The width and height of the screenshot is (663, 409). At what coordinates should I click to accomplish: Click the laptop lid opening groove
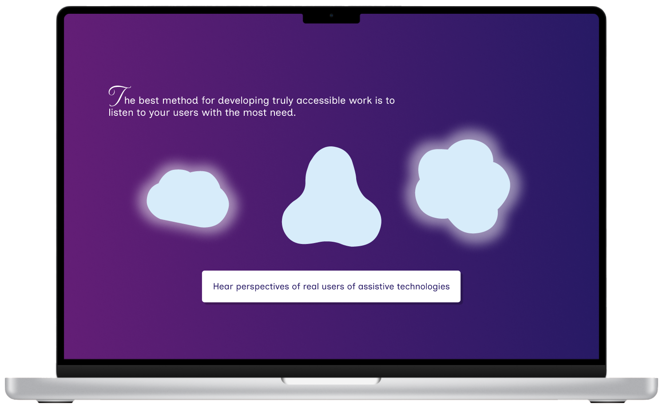(x=331, y=381)
